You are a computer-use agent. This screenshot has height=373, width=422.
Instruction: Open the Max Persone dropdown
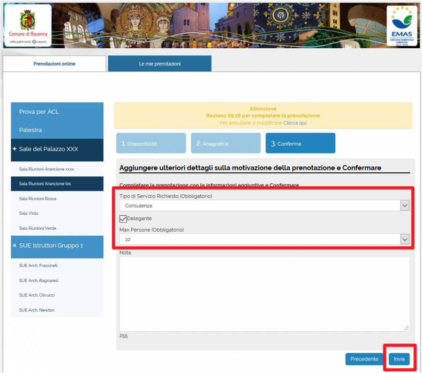[264, 239]
